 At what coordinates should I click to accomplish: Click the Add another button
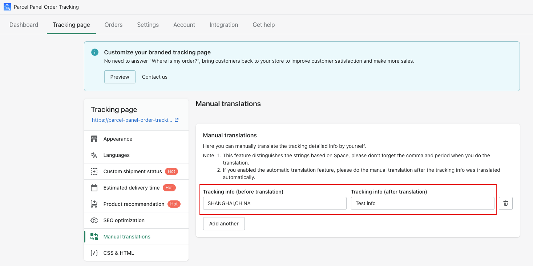pyautogui.click(x=224, y=224)
